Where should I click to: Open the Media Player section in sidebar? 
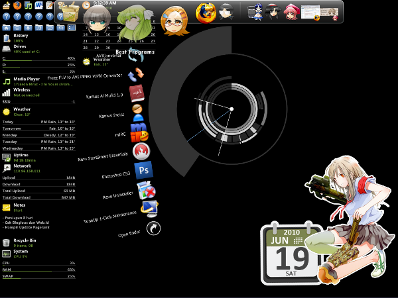click(38, 81)
